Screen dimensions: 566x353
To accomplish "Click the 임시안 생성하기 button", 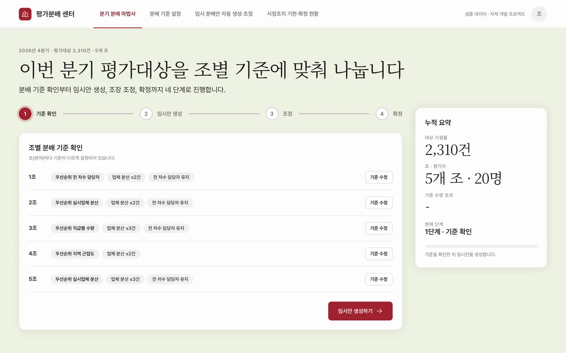I will tap(360, 311).
